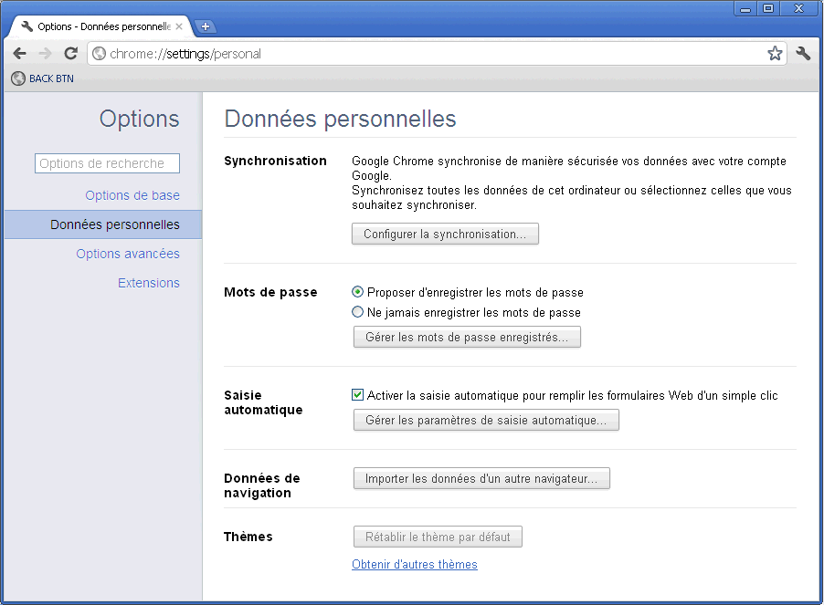Click the bookmark star icon
Screen dimensions: 824x605
coord(775,53)
